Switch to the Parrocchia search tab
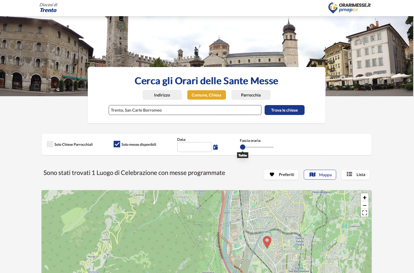Image resolution: width=414 pixels, height=273 pixels. tap(251, 95)
